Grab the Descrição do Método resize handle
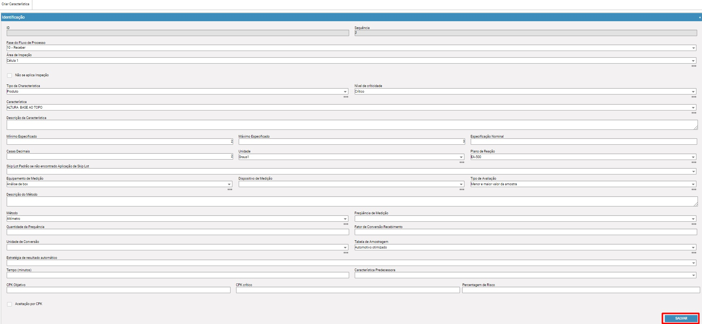 point(696,204)
